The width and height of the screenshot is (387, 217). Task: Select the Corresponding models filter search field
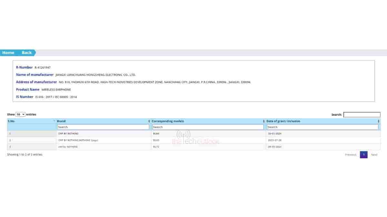(208, 127)
